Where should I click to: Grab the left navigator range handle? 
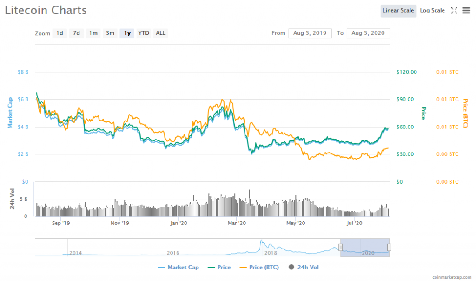[340, 248]
